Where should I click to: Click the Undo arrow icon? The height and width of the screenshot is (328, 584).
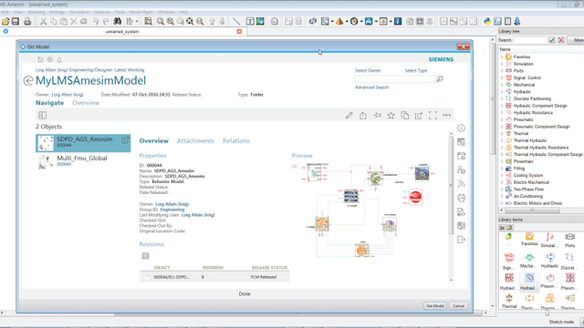pyautogui.click(x=96, y=22)
